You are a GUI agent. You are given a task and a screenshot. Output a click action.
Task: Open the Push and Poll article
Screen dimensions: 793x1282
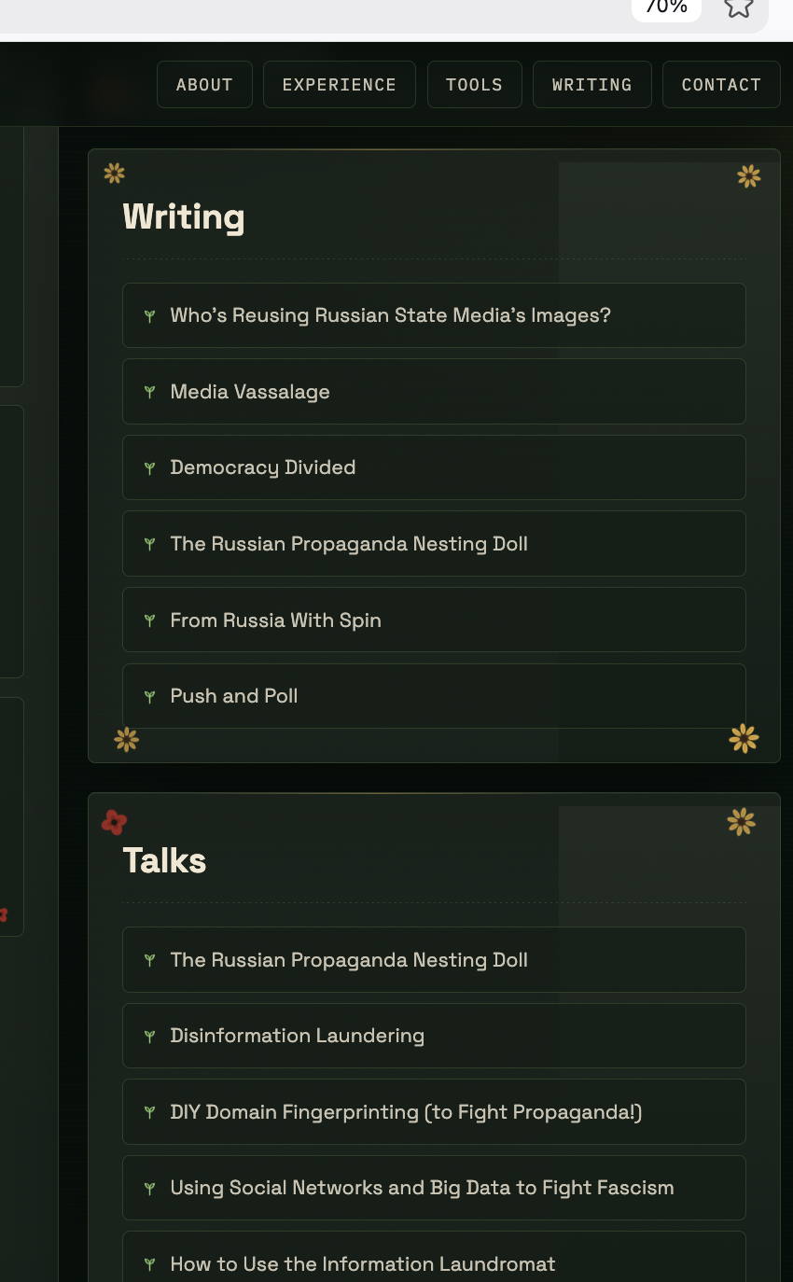pyautogui.click(x=434, y=696)
